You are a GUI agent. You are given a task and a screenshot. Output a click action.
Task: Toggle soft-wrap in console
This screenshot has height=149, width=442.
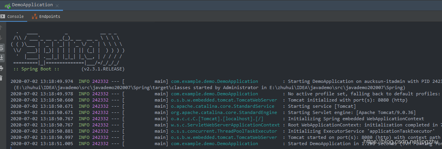click(2, 48)
